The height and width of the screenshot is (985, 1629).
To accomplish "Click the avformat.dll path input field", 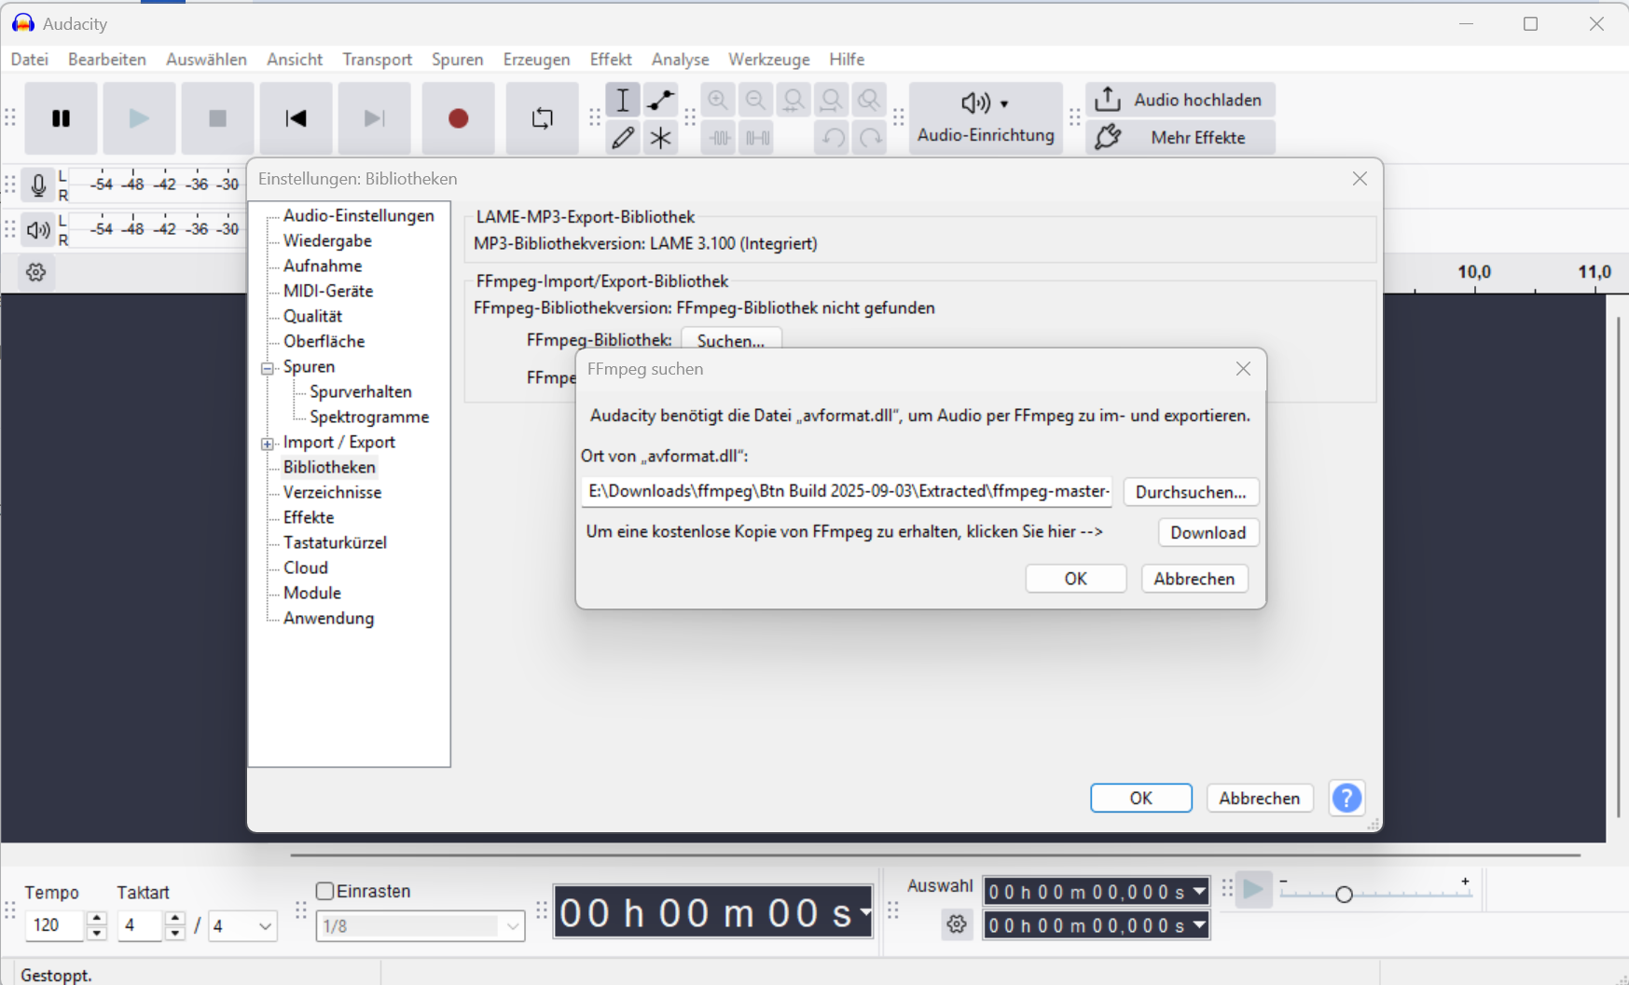I will click(x=847, y=492).
